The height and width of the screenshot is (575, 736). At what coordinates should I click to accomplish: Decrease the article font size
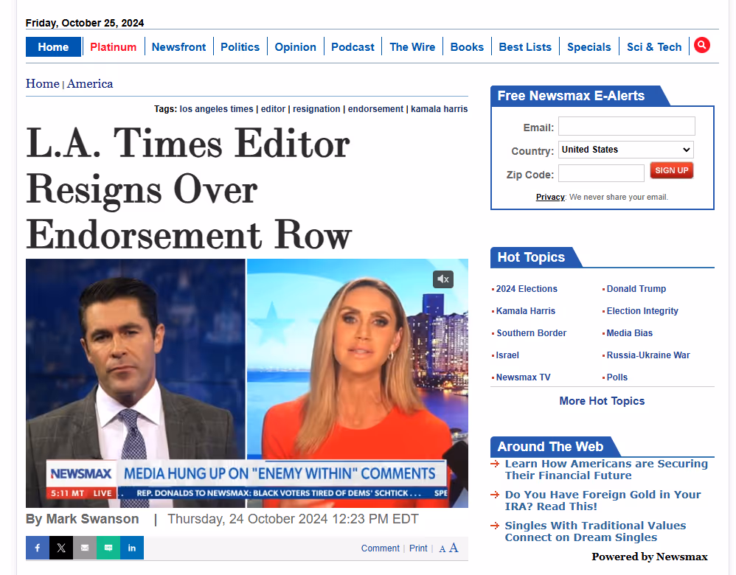442,548
